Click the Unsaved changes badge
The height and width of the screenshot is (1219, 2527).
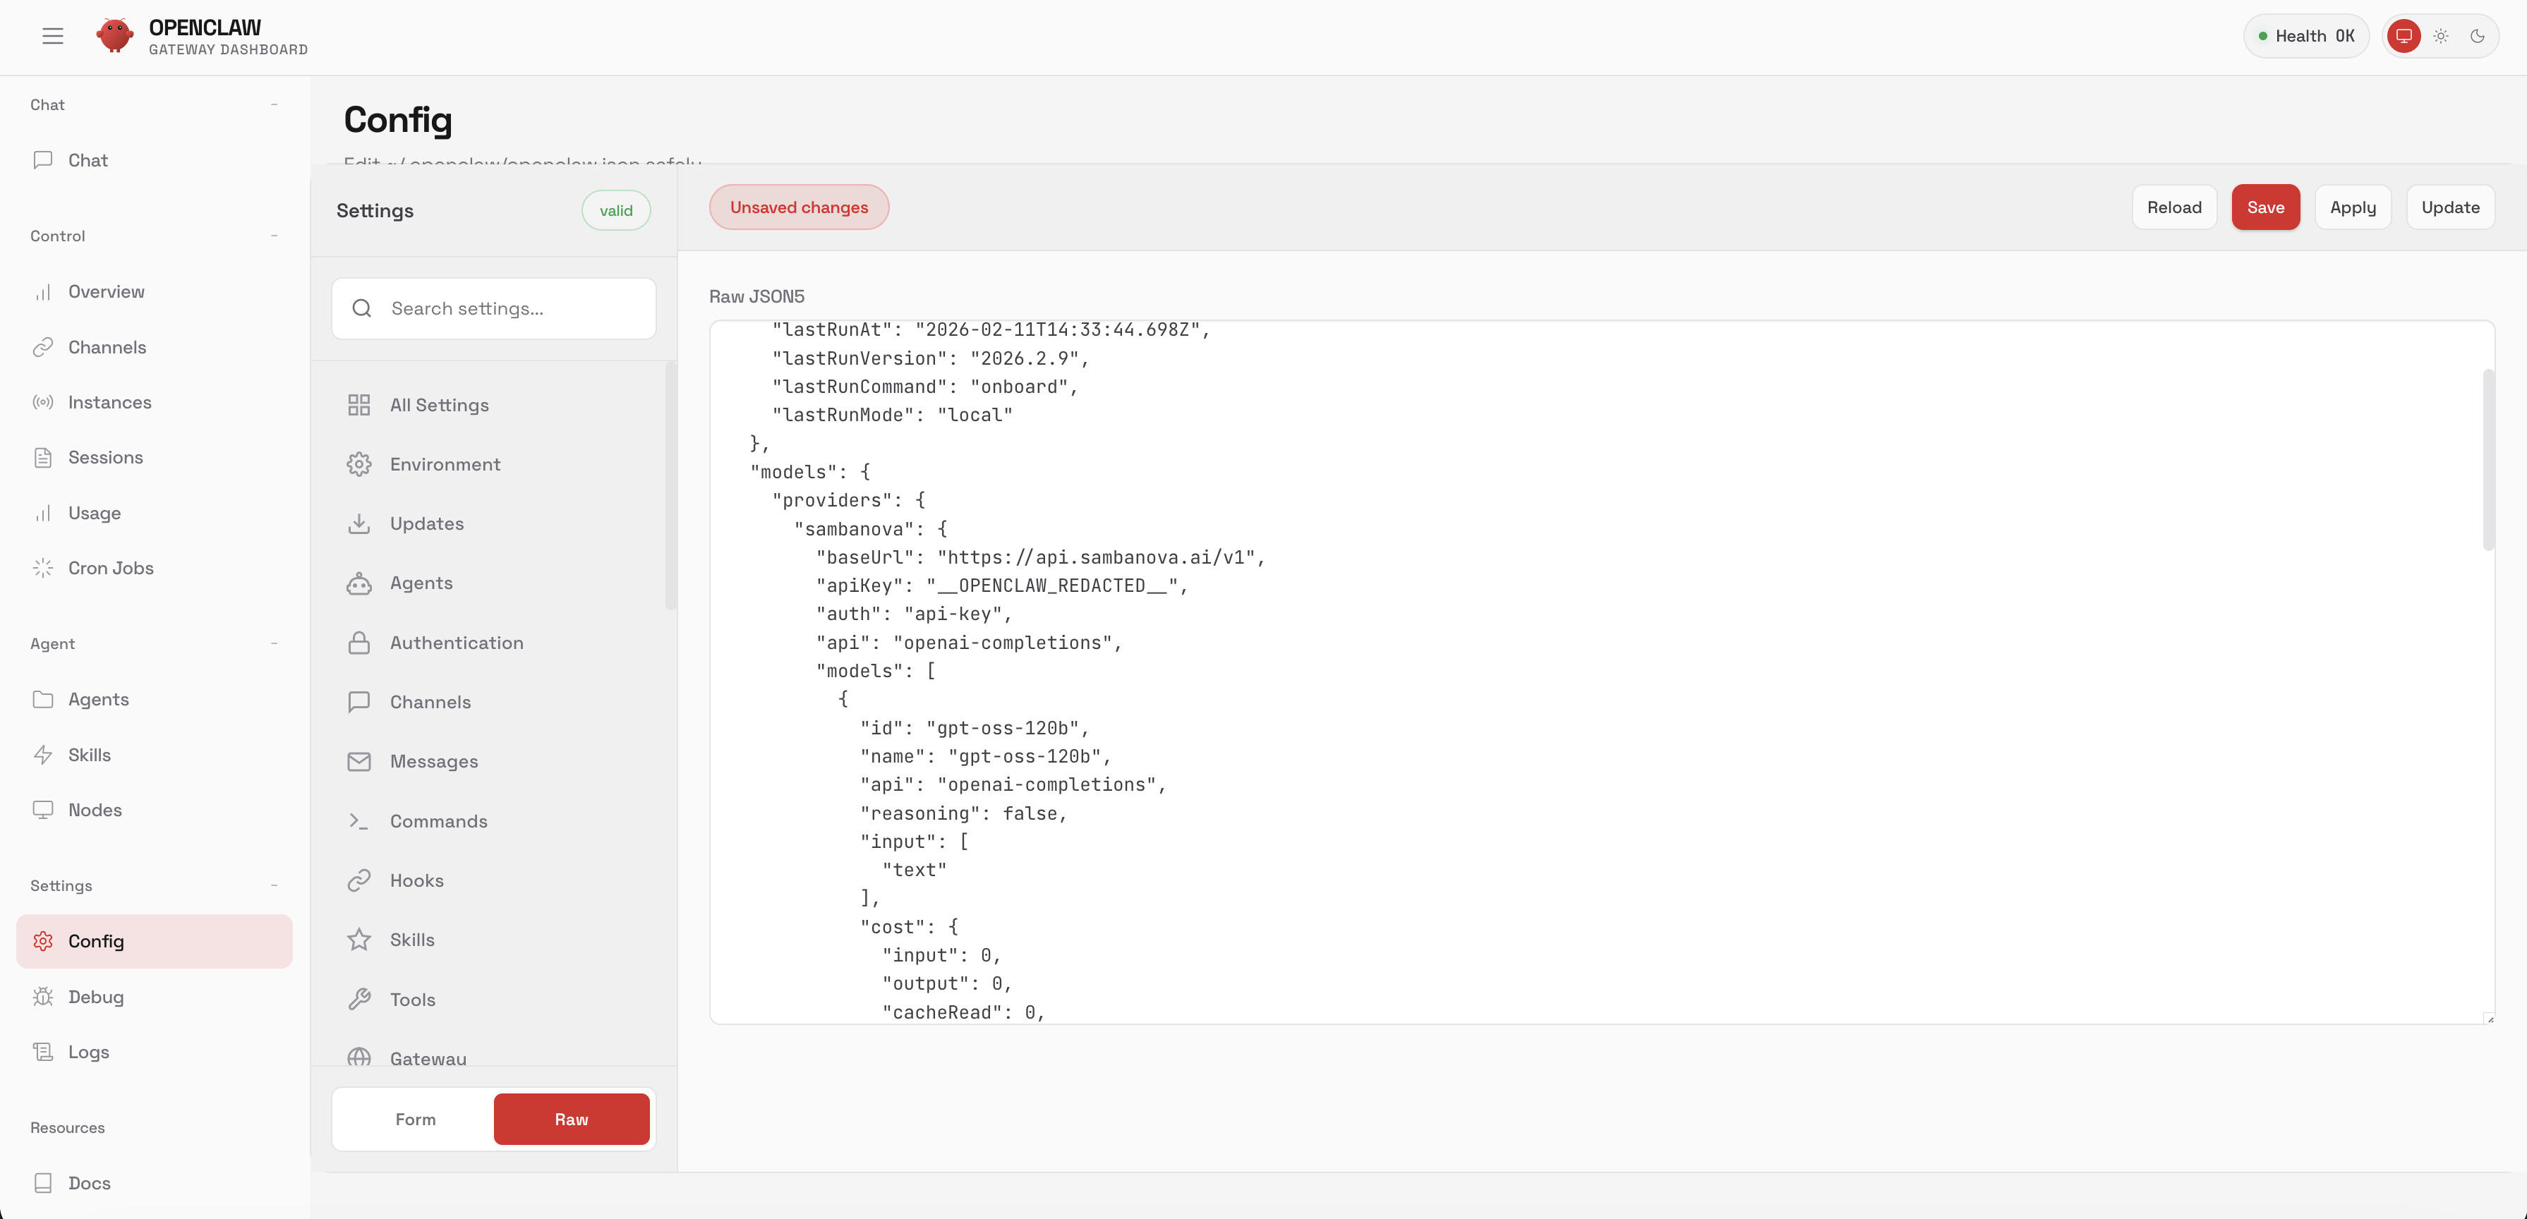pos(799,207)
